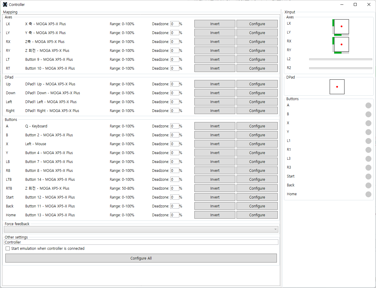Configure the RT trigger mapping
This screenshot has width=376, height=288.
pos(257,68)
